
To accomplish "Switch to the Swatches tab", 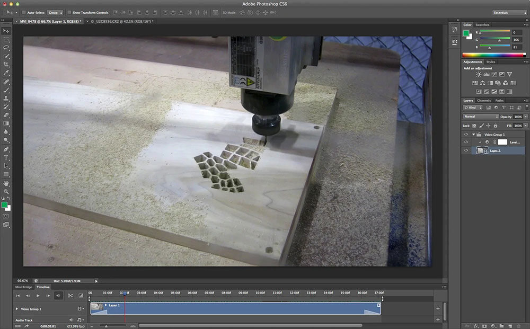I will coord(482,25).
